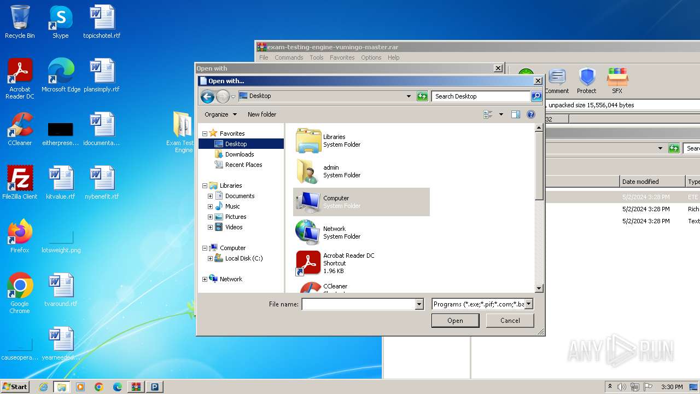Open WinRAR Favorites menu
The image size is (700, 394).
click(x=342, y=57)
